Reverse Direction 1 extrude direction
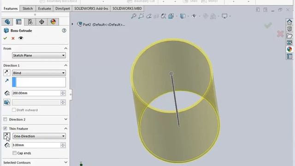The image size is (295, 166). pyautogui.click(x=7, y=73)
